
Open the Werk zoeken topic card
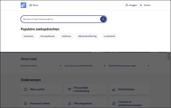tap(41, 89)
